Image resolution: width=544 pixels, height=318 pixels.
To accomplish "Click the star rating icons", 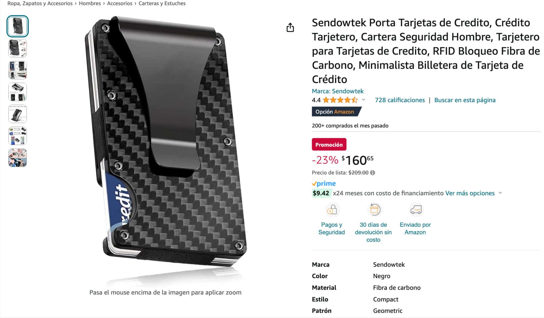I will point(340,100).
